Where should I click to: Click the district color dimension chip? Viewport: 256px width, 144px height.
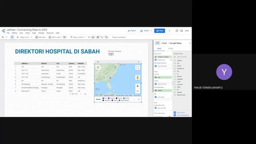pyautogui.click(x=163, y=90)
